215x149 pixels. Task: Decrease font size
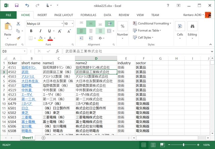click(x=69, y=31)
